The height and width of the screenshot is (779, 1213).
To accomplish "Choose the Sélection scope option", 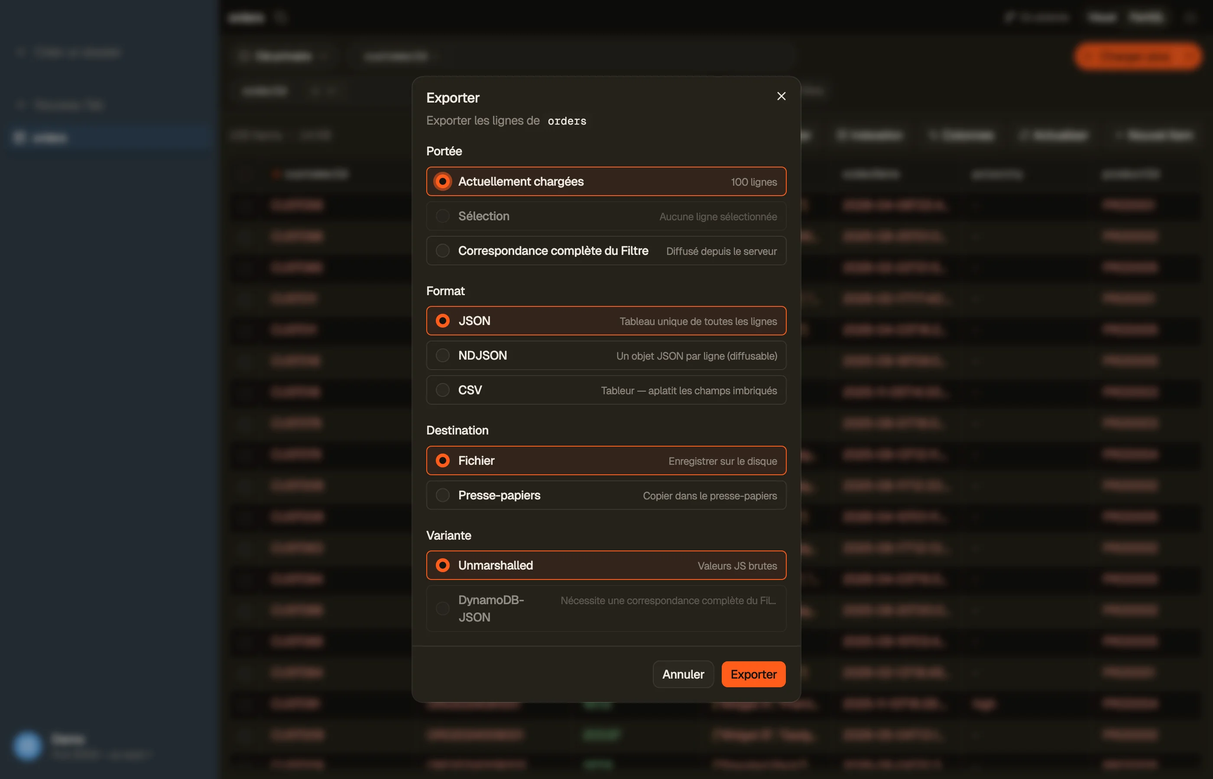I will click(x=606, y=216).
